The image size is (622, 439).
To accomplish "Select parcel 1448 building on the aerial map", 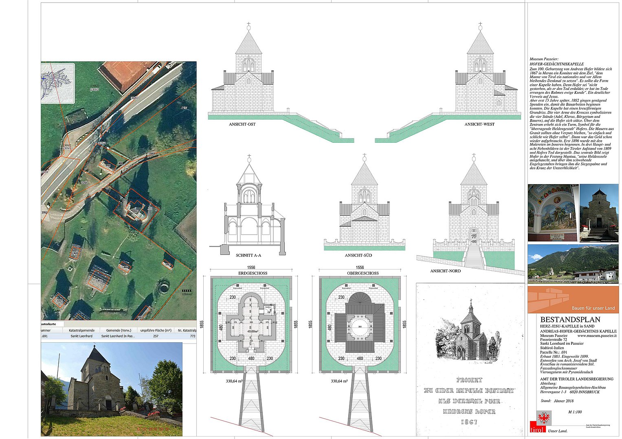I will coord(125,266).
